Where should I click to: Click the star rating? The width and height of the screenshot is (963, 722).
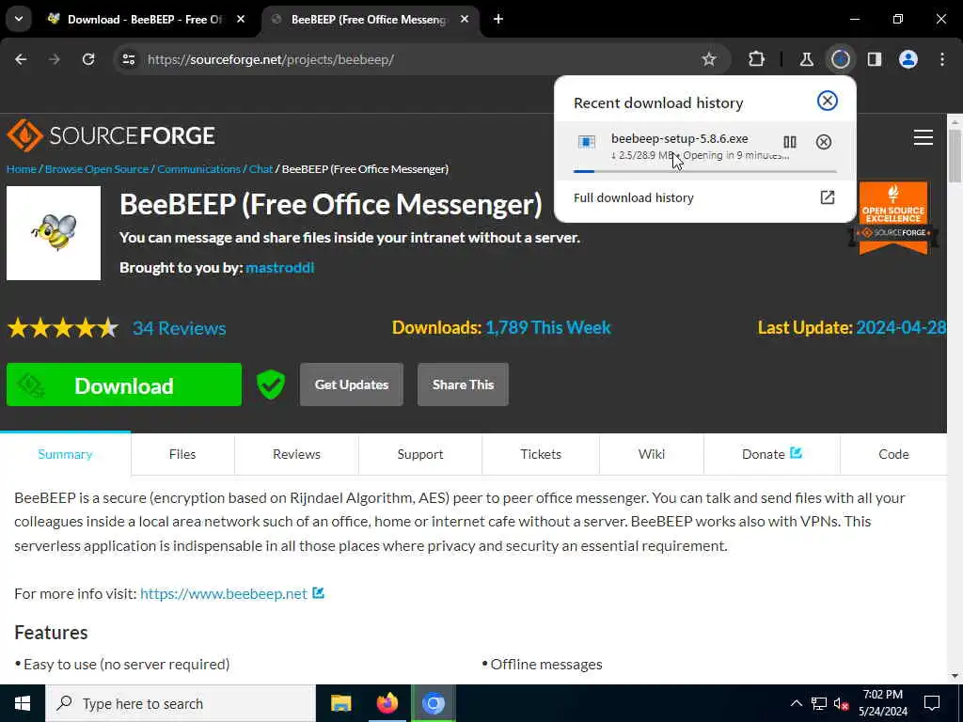62,328
